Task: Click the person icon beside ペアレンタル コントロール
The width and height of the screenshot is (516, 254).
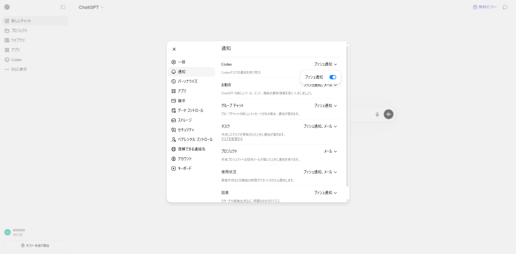Action: pos(174,139)
